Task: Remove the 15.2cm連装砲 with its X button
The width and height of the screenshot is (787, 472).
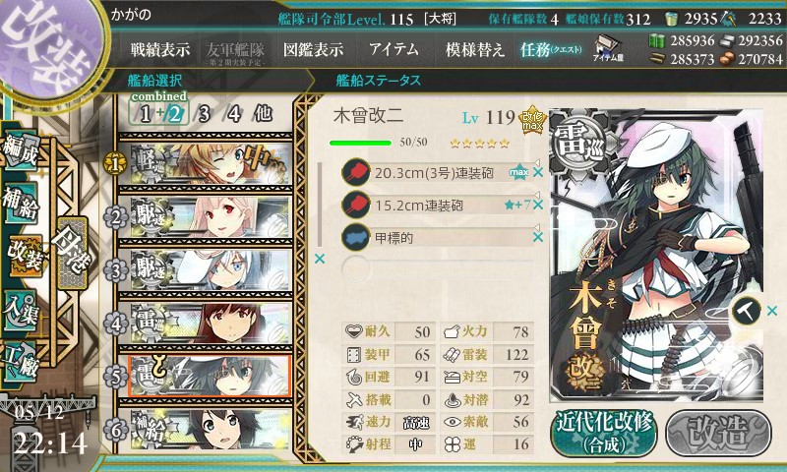Action: click(538, 205)
